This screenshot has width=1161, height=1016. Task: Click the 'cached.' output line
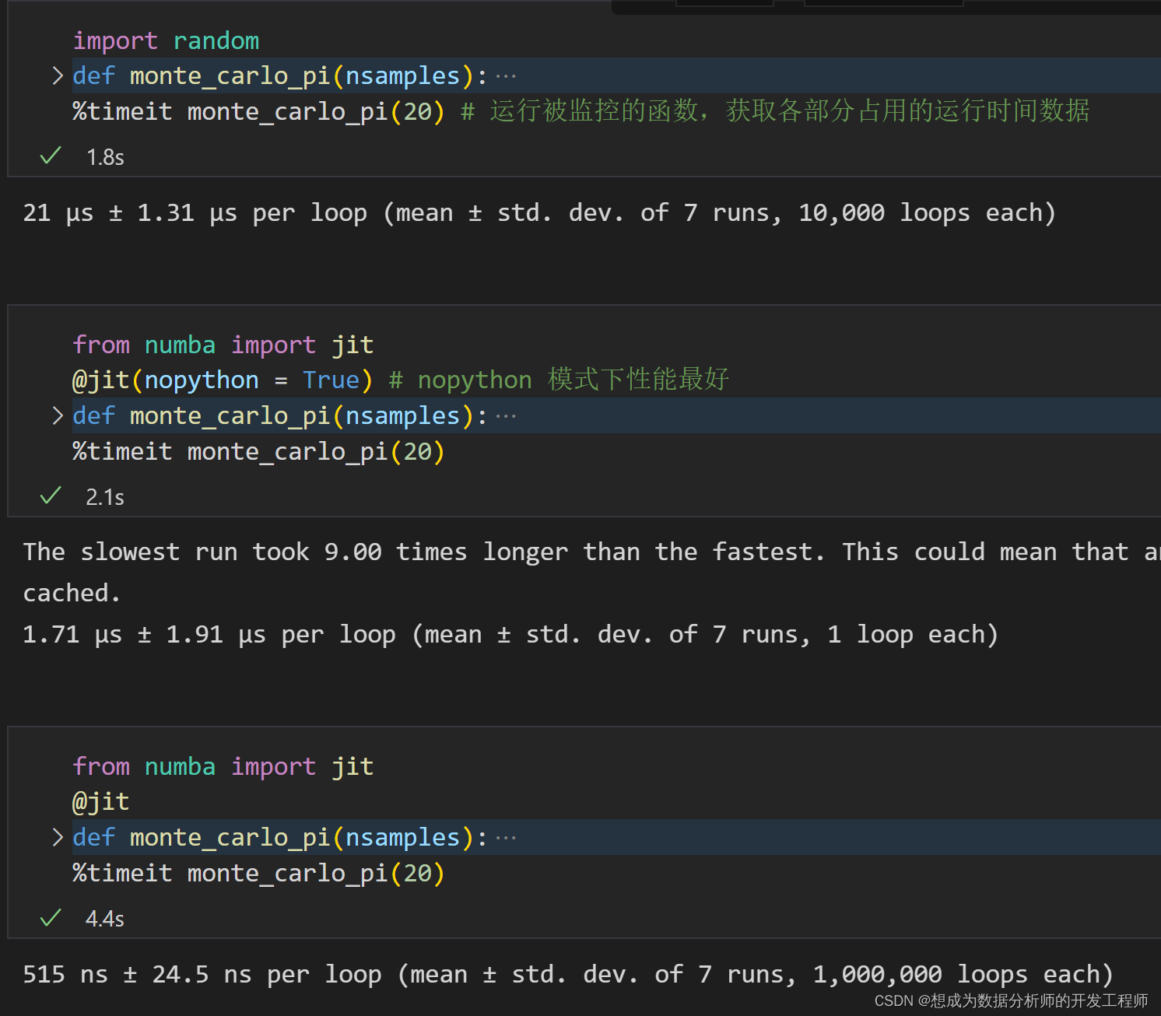[x=72, y=593]
